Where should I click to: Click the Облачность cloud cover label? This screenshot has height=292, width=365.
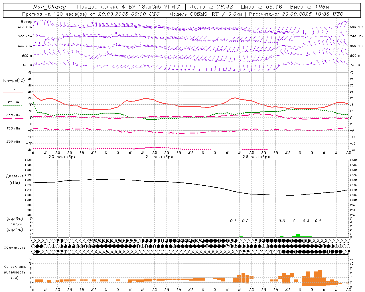(15, 247)
